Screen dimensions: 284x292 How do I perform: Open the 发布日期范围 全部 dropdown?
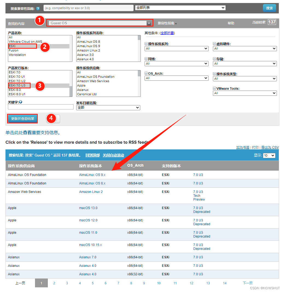click(108, 108)
